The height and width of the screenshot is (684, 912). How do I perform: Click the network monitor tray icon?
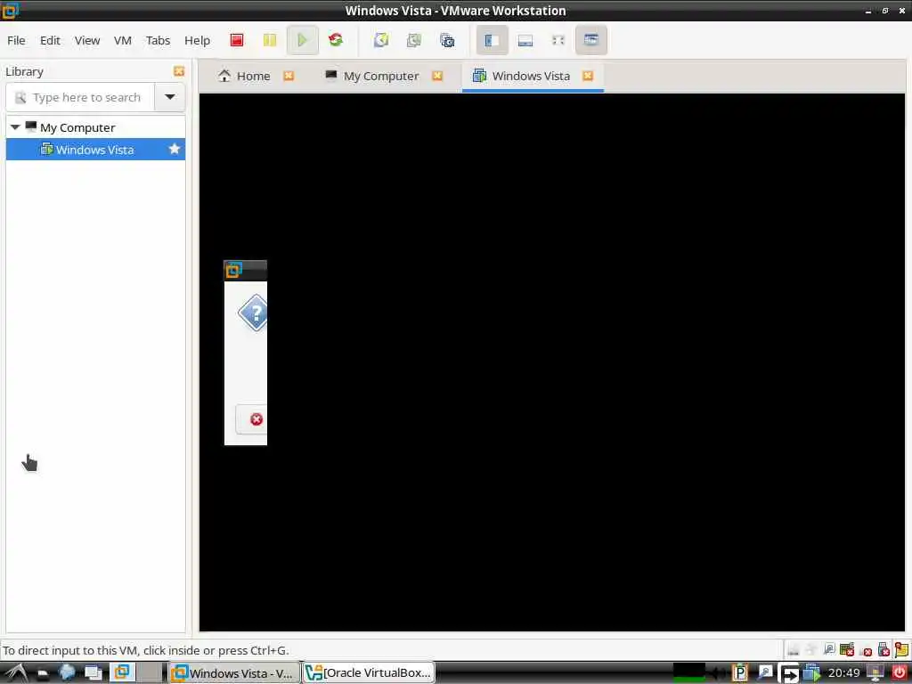pyautogui.click(x=875, y=673)
